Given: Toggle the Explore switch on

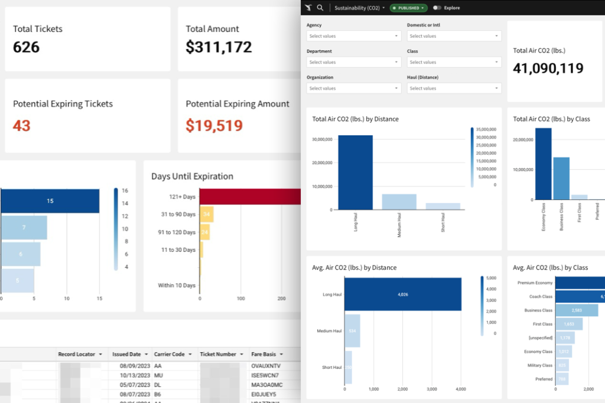Looking at the screenshot, I should tap(437, 8).
